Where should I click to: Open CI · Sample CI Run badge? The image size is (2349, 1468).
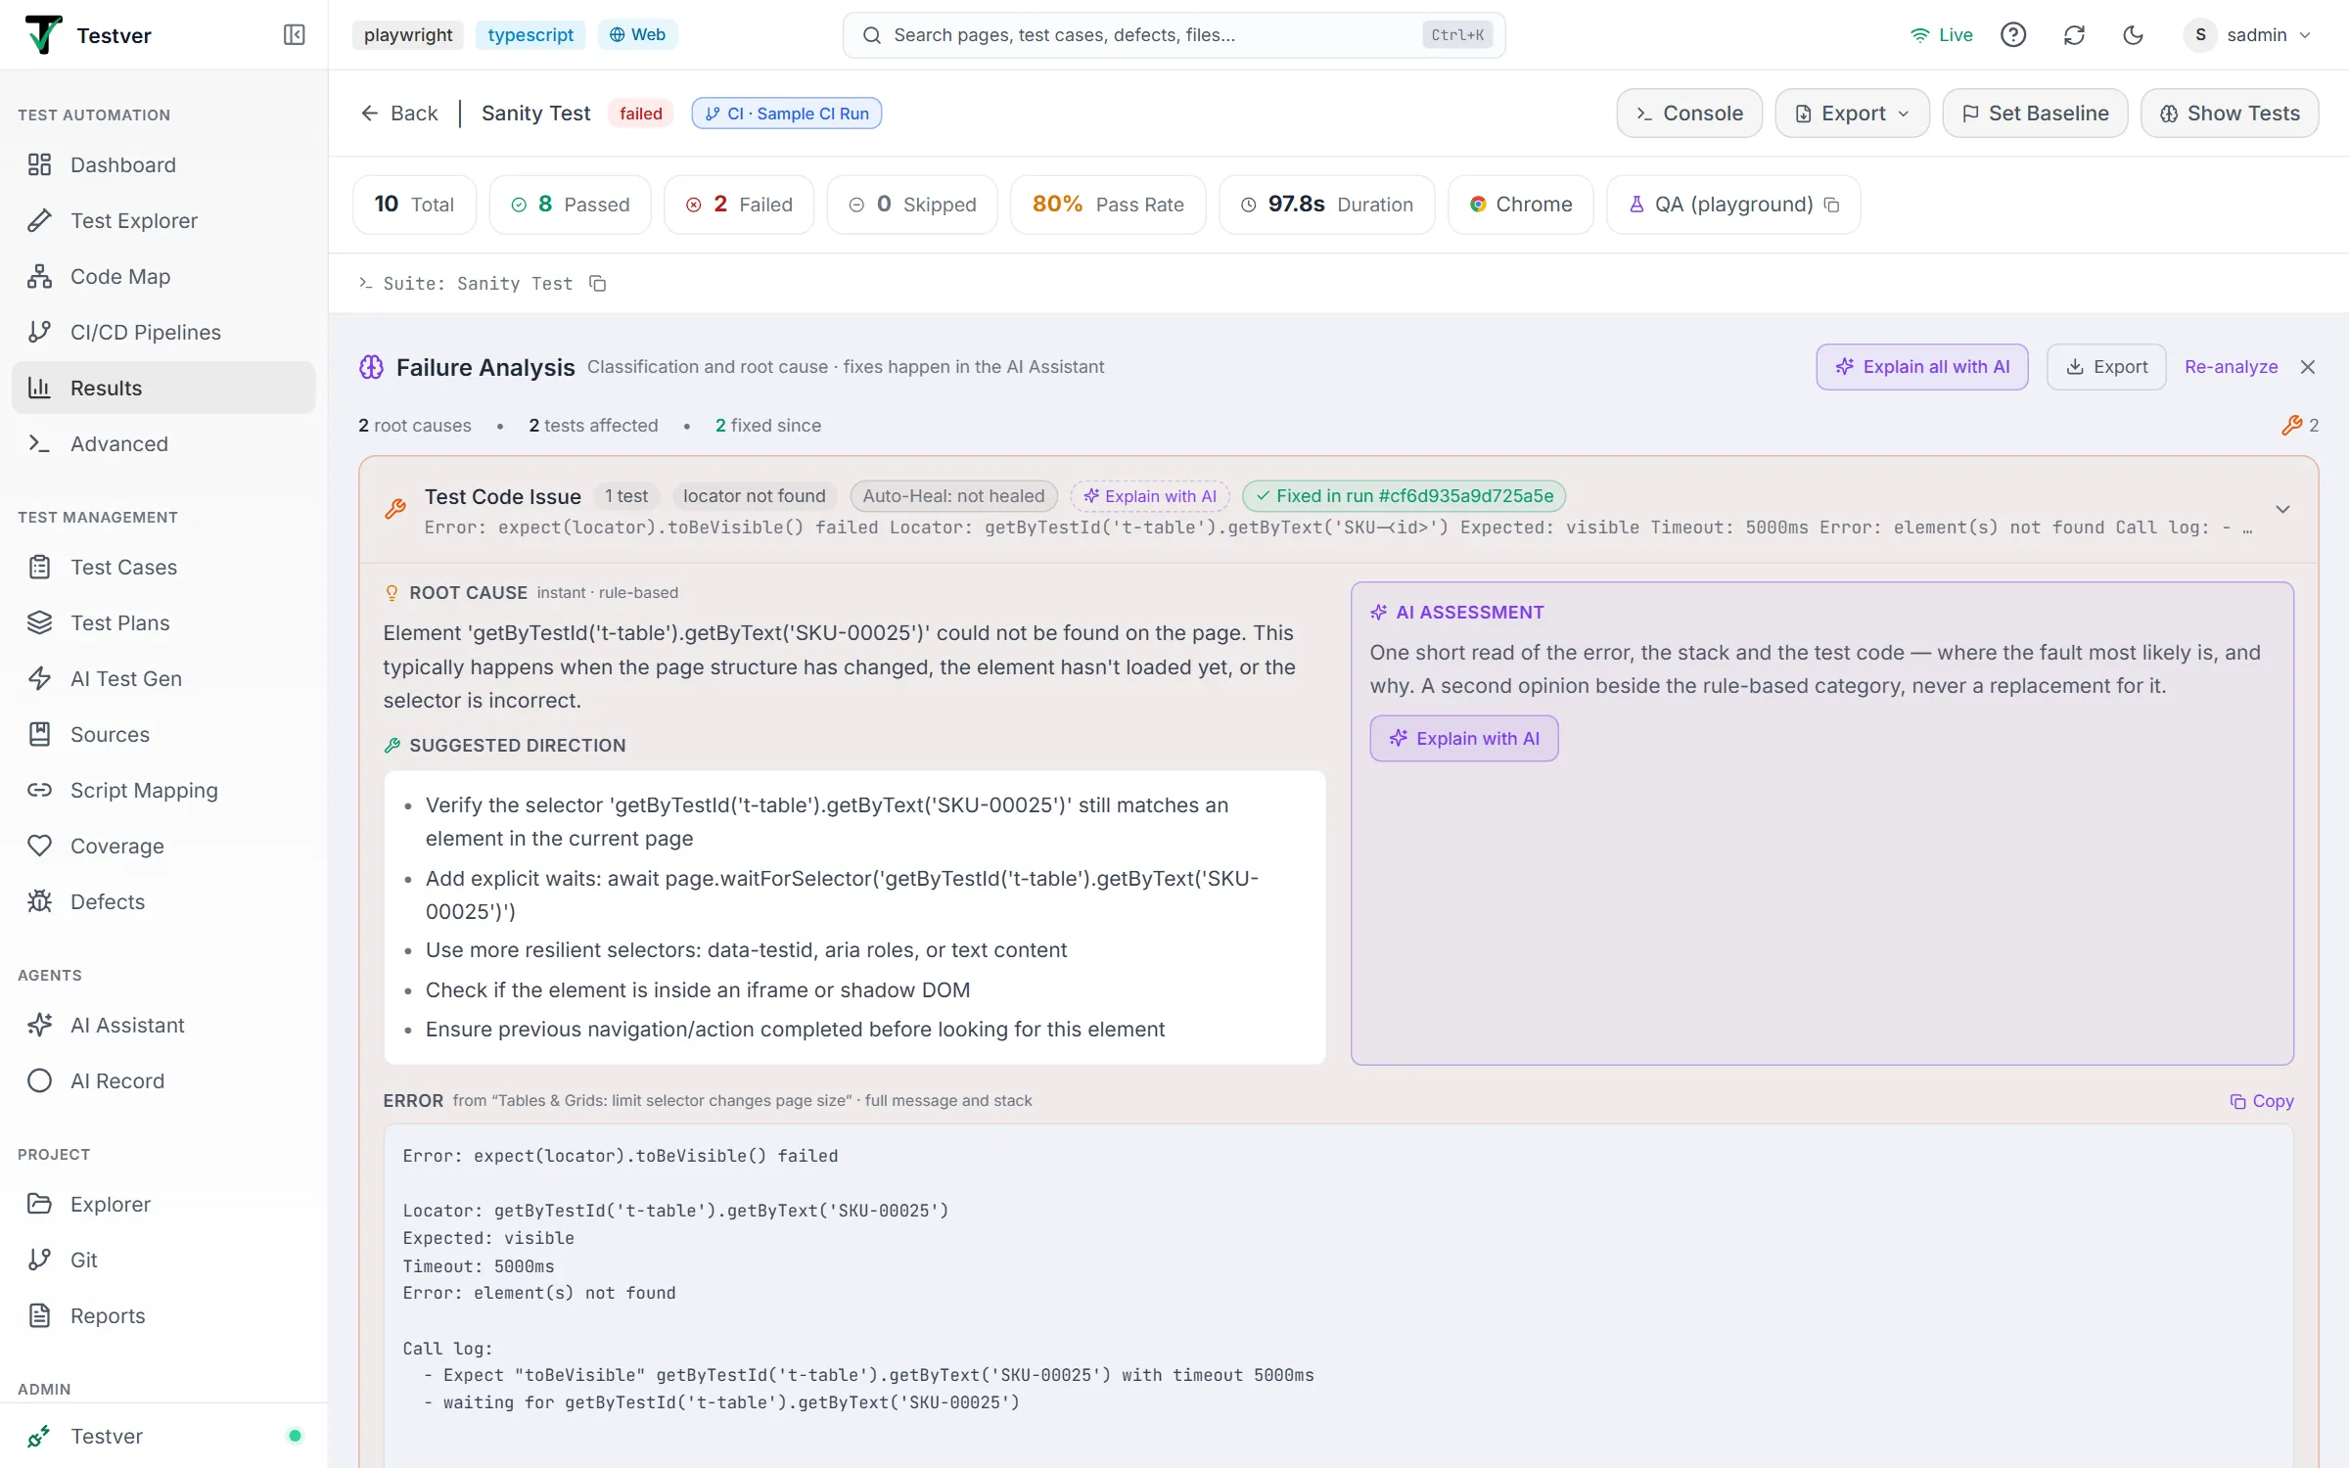(x=787, y=114)
